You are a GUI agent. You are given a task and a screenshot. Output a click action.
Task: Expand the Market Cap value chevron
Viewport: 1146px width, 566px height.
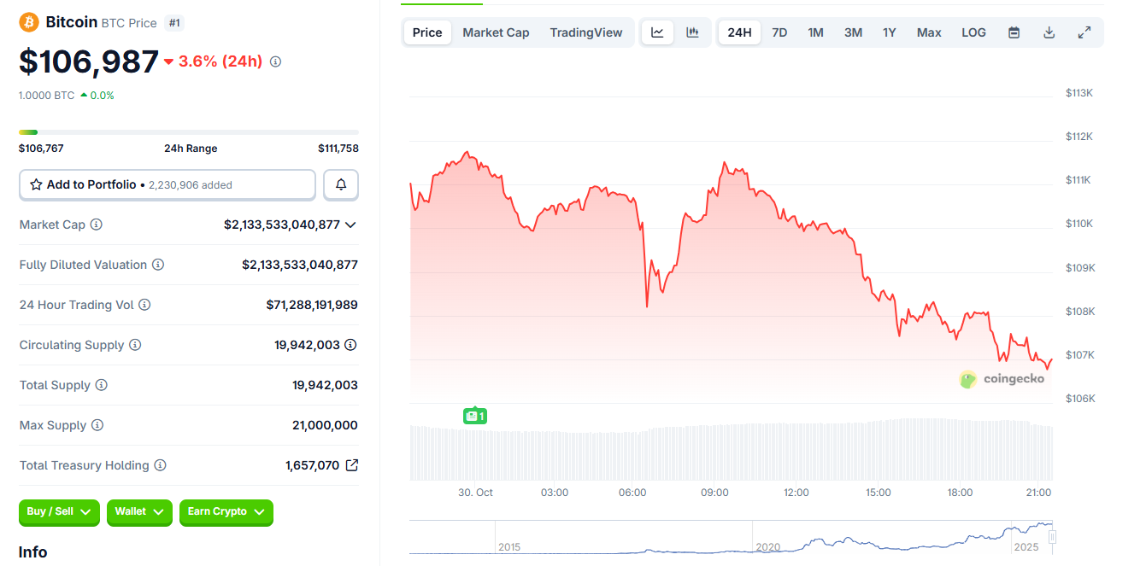[350, 225]
